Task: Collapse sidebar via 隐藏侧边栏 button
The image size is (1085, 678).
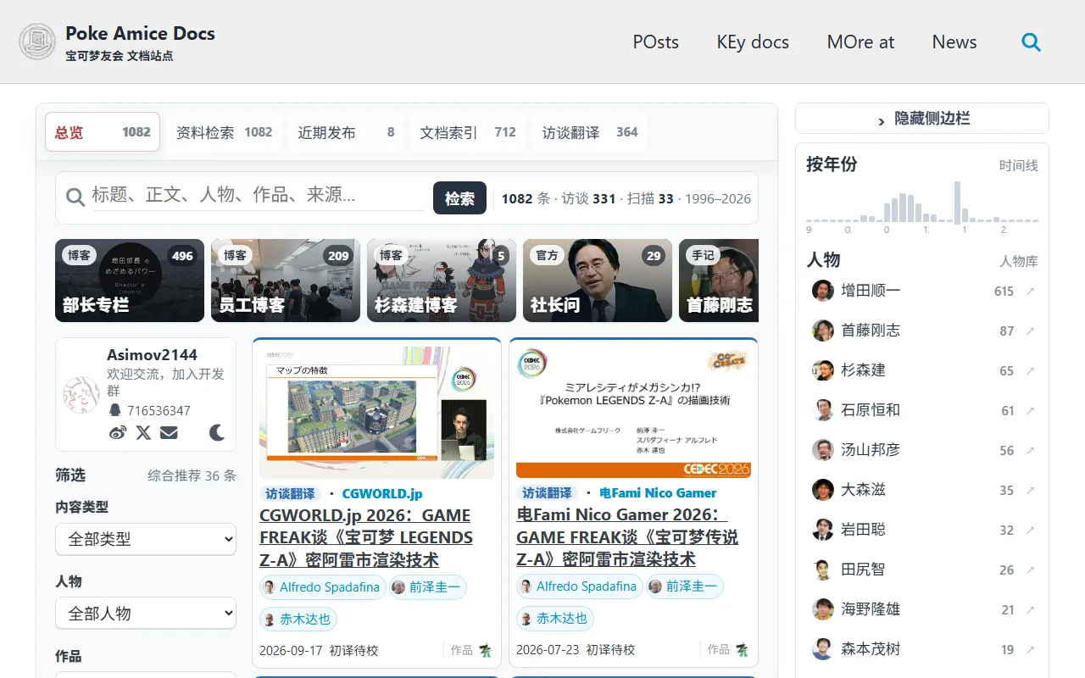Action: [922, 119]
